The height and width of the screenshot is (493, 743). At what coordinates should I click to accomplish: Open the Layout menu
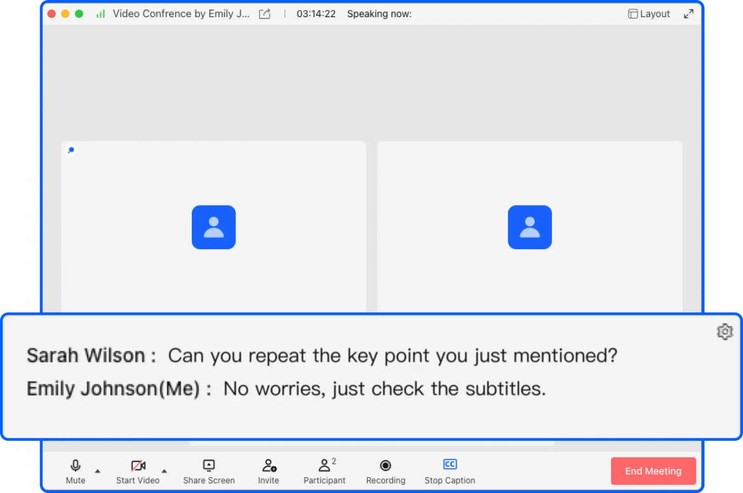[x=649, y=14]
